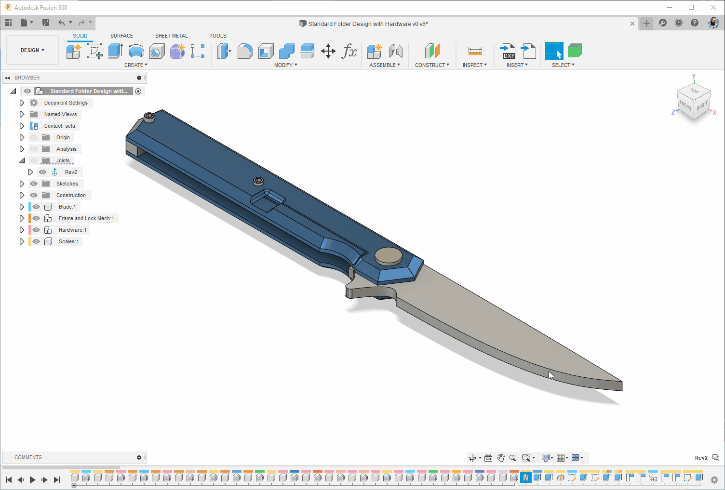The height and width of the screenshot is (490, 725).
Task: Open the ASSEMBLE dropdown menu
Action: click(x=385, y=65)
